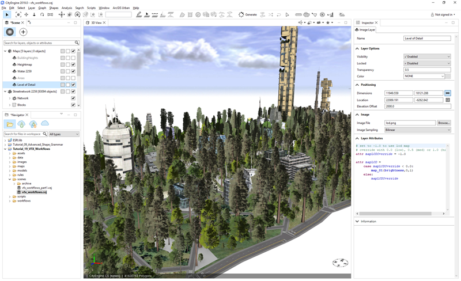Open the Visibility Enabled dropdown
This screenshot has height=281, width=461.
[x=427, y=56]
